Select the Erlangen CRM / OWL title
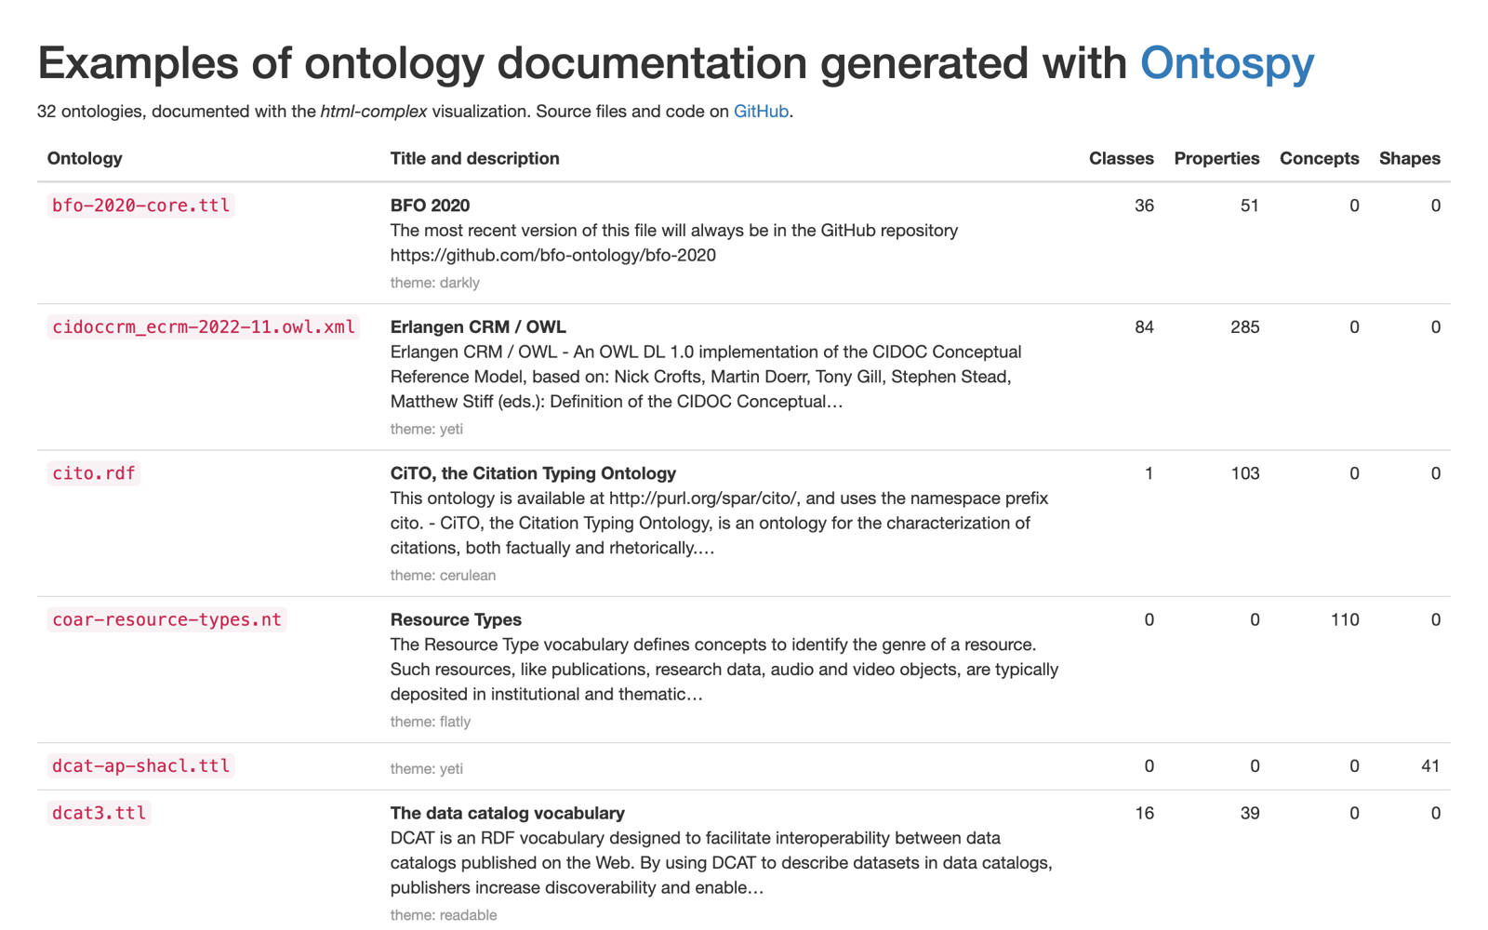 coord(478,327)
